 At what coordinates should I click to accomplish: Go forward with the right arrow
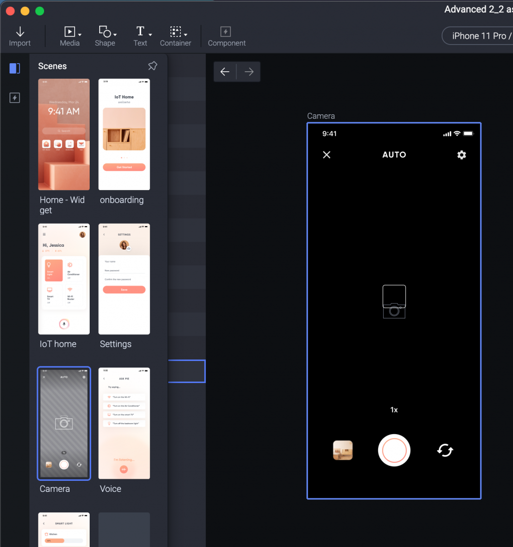[x=249, y=72]
